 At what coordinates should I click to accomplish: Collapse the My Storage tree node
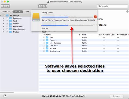[x=1, y=15]
